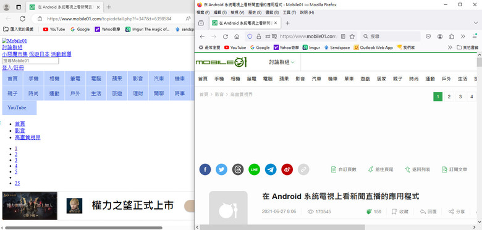
Task: Click 分享 on the post
Action: [457, 211]
